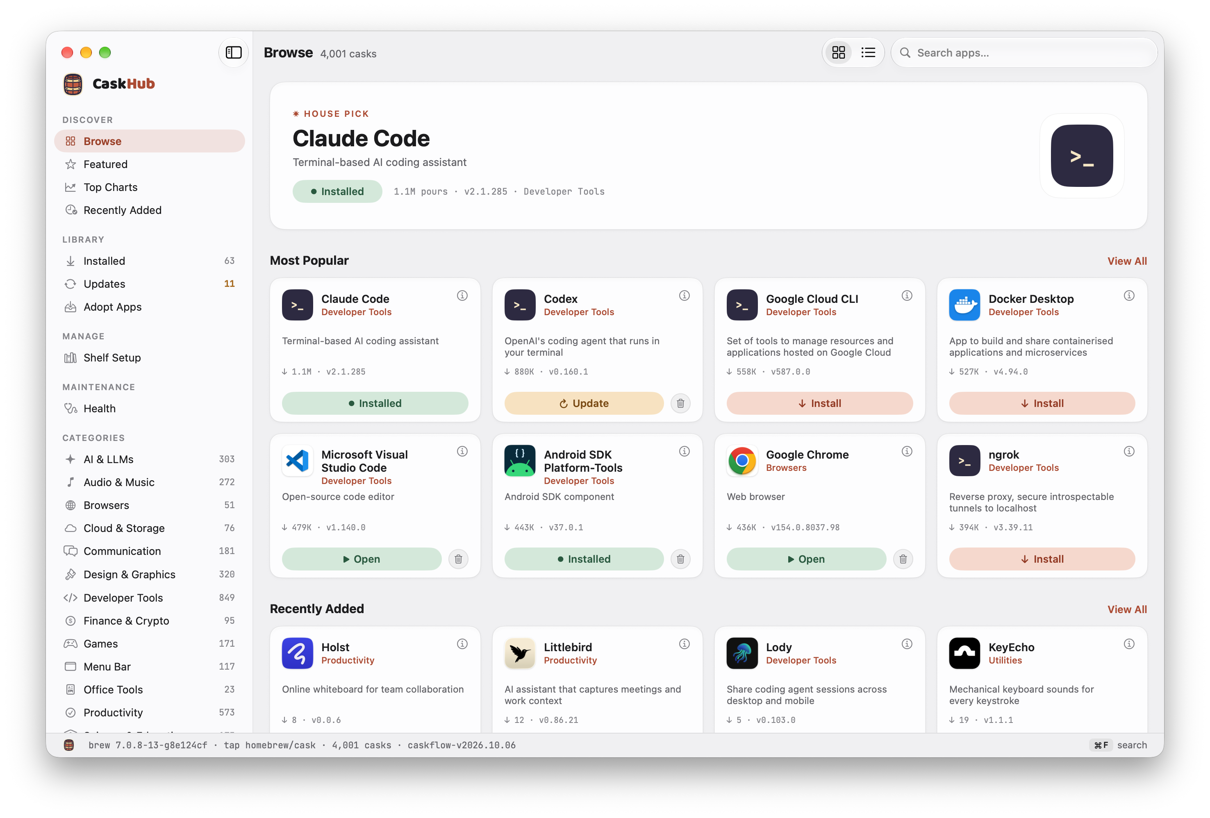The height and width of the screenshot is (818, 1210).
Task: Install Google Cloud CLI
Action: pyautogui.click(x=819, y=404)
